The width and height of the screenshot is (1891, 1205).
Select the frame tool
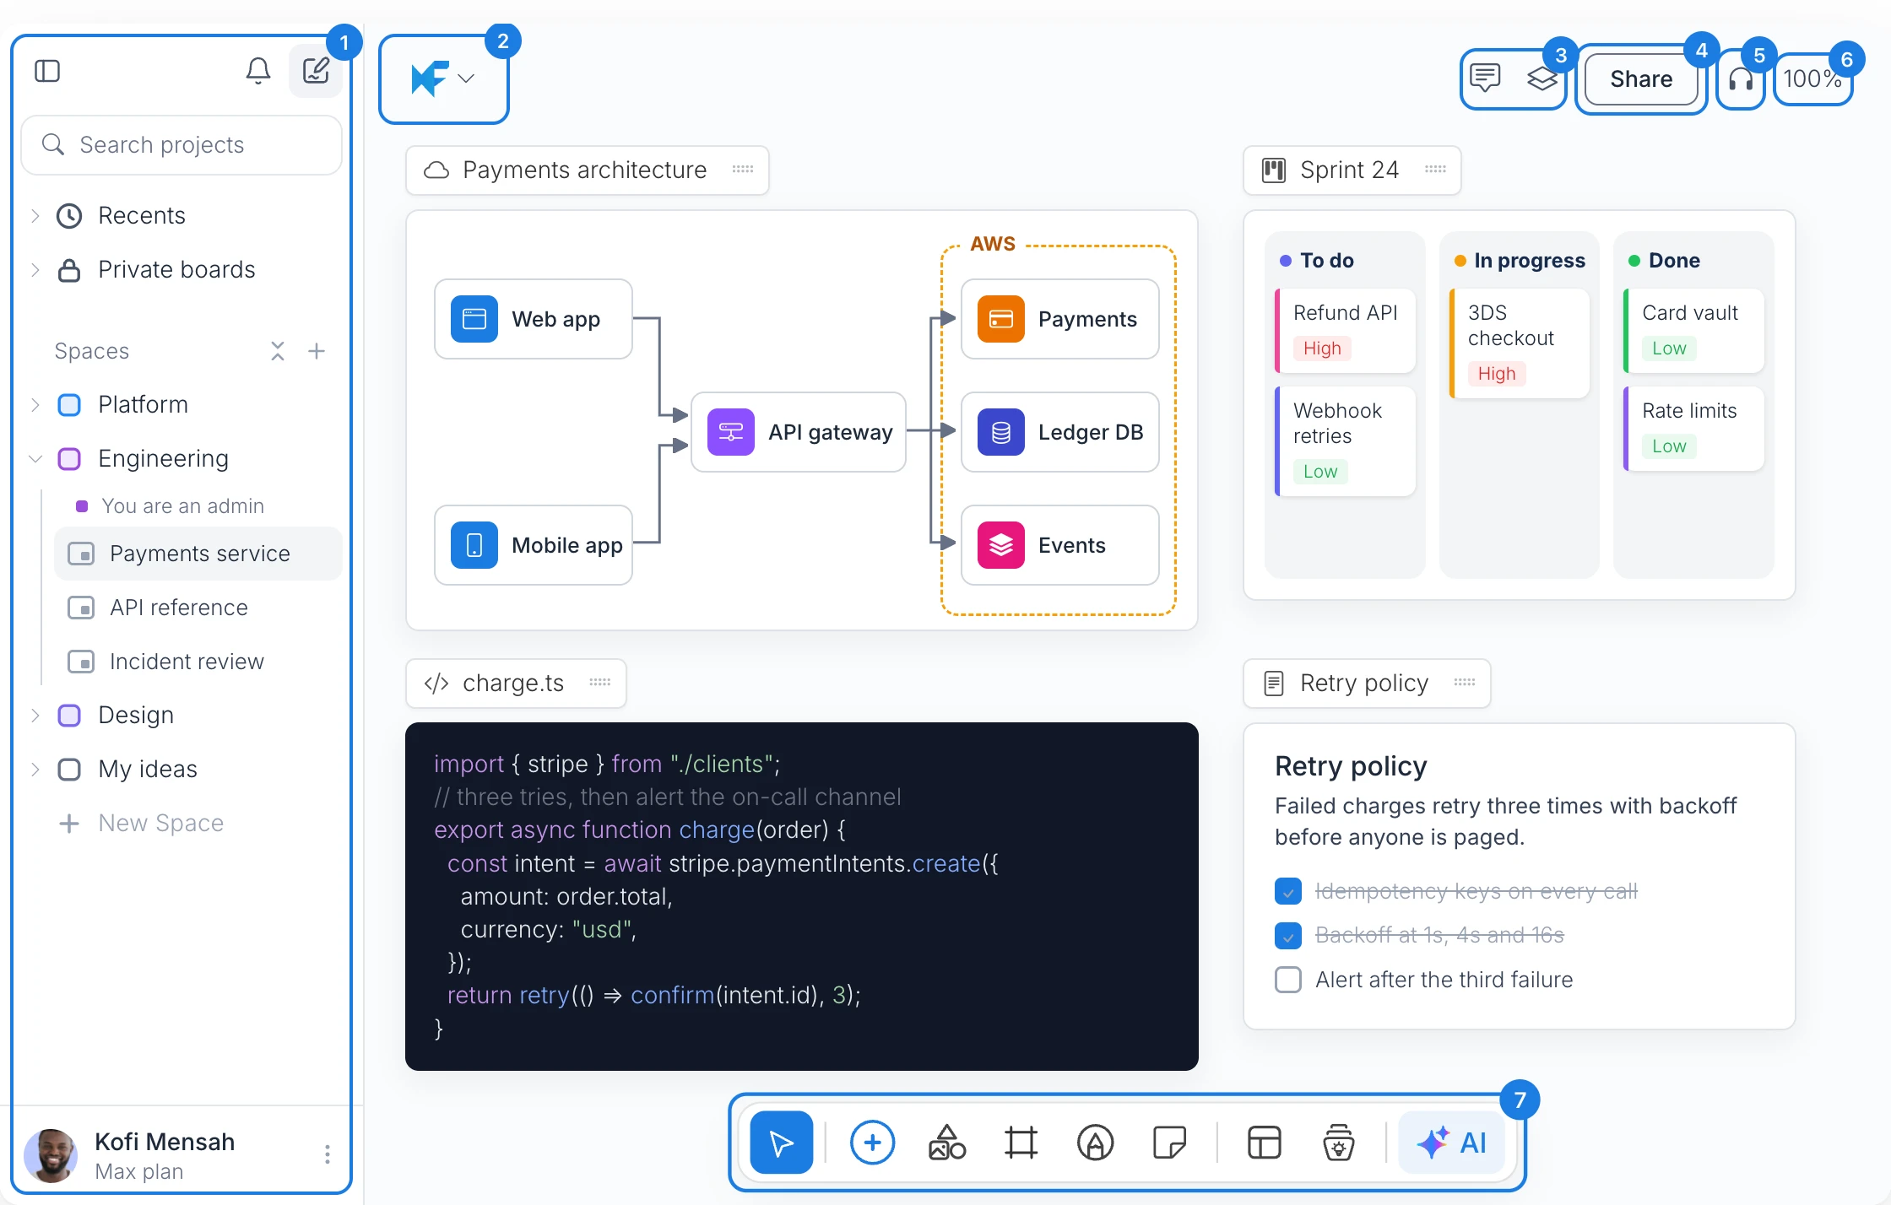pyautogui.click(x=1021, y=1143)
